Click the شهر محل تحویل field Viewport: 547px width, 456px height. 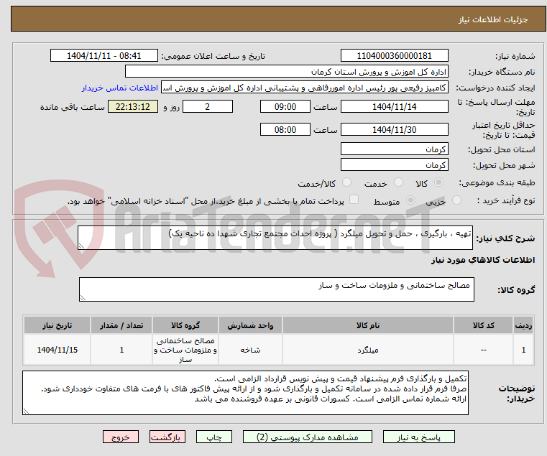coord(394,164)
